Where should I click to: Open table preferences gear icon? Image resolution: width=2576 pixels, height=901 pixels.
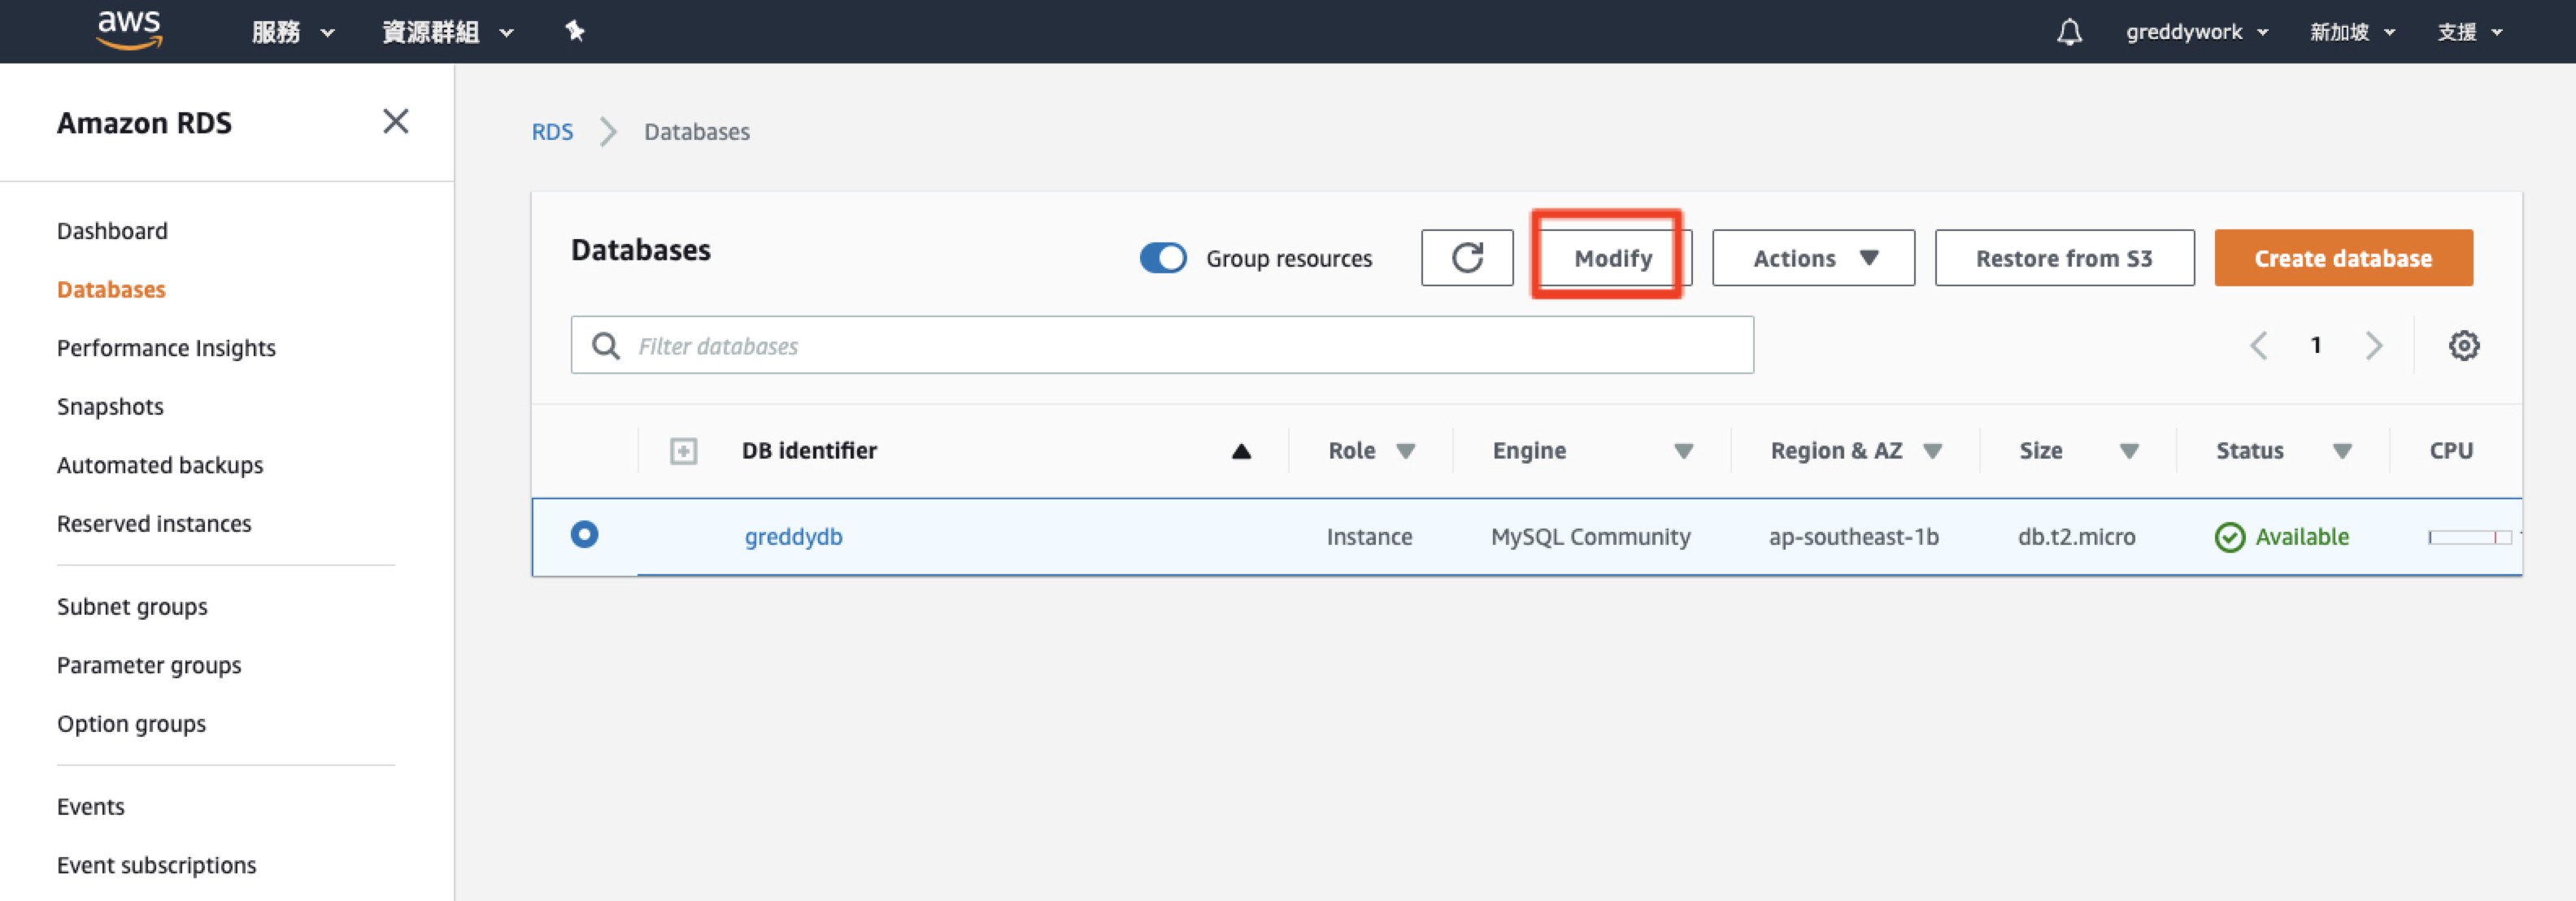click(2463, 346)
